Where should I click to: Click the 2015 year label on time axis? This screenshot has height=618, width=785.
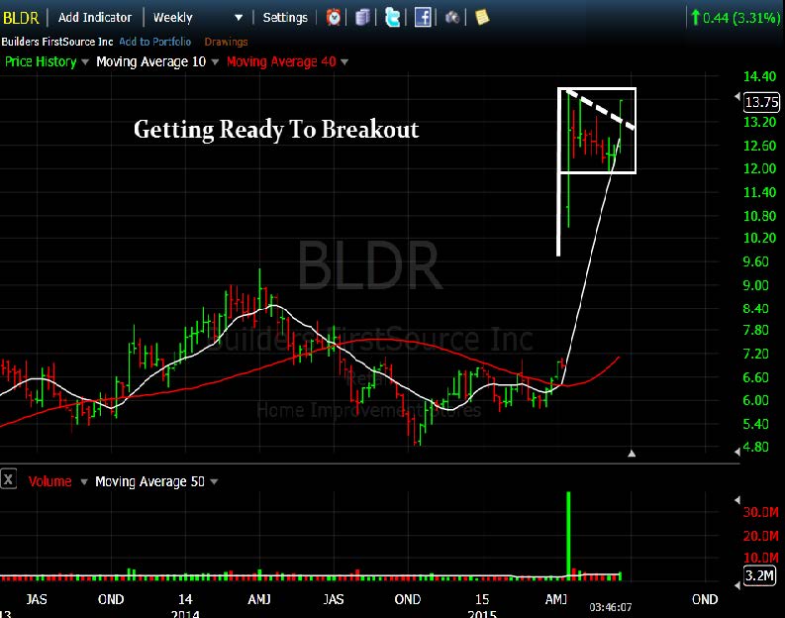point(482,613)
